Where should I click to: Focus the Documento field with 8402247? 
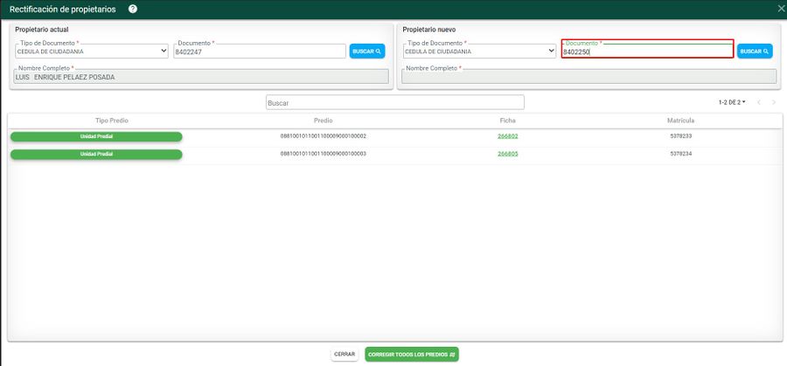click(x=259, y=52)
